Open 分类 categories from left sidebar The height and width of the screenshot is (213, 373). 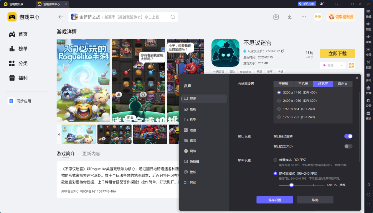tap(19, 63)
